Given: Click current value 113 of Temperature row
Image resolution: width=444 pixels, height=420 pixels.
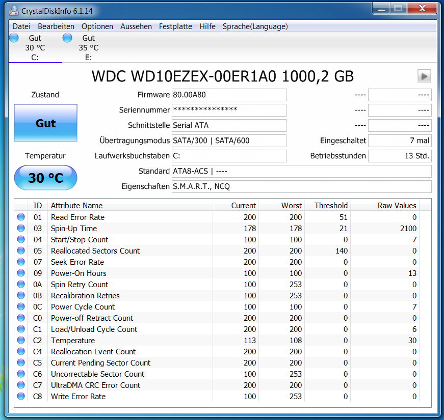Looking at the screenshot, I should click(x=250, y=341).
